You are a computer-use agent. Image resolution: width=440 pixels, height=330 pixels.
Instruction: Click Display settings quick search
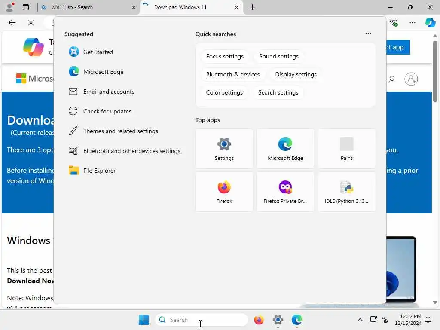pyautogui.click(x=296, y=74)
